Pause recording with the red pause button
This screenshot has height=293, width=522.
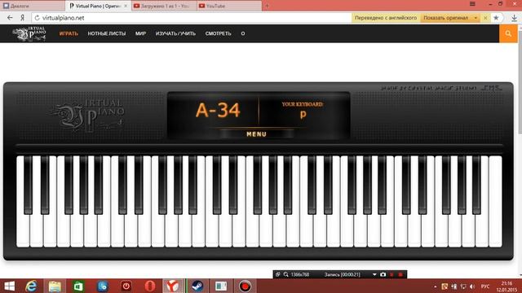[391, 274]
